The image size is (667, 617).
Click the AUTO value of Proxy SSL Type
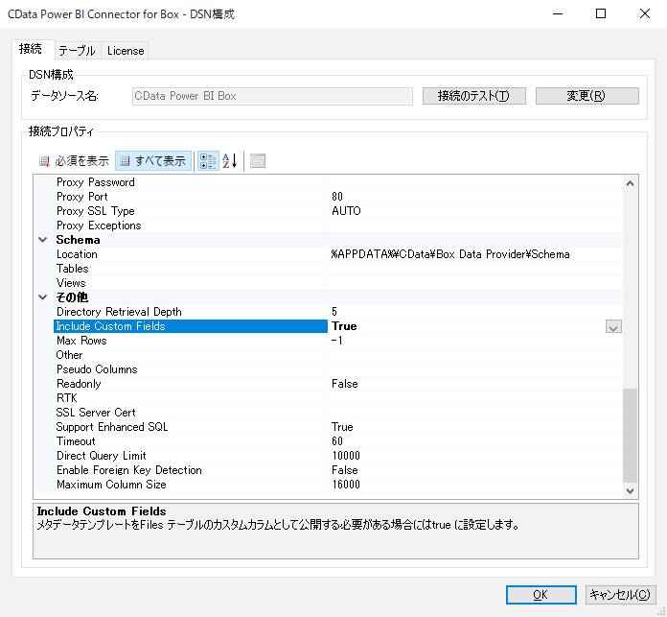(346, 211)
